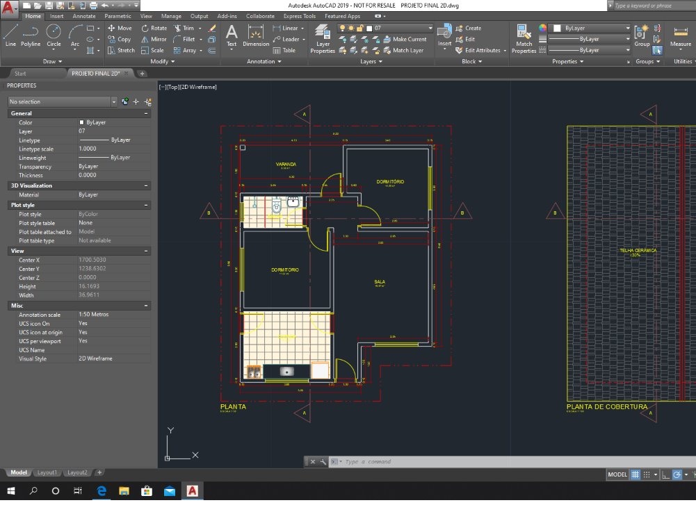The height and width of the screenshot is (521, 696).
Task: Toggle Ortho mode in status bar
Action: (665, 474)
